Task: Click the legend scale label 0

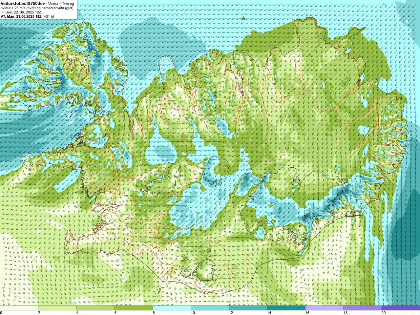Action: click(1, 313)
